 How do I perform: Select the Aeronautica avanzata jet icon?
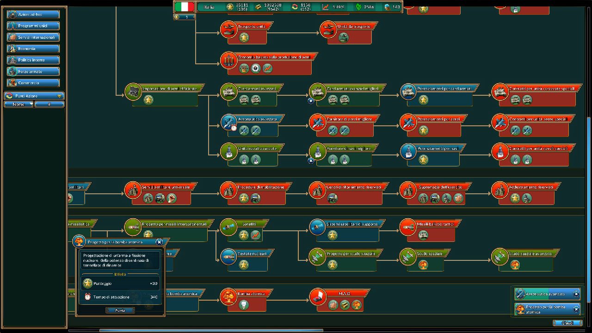click(228, 122)
